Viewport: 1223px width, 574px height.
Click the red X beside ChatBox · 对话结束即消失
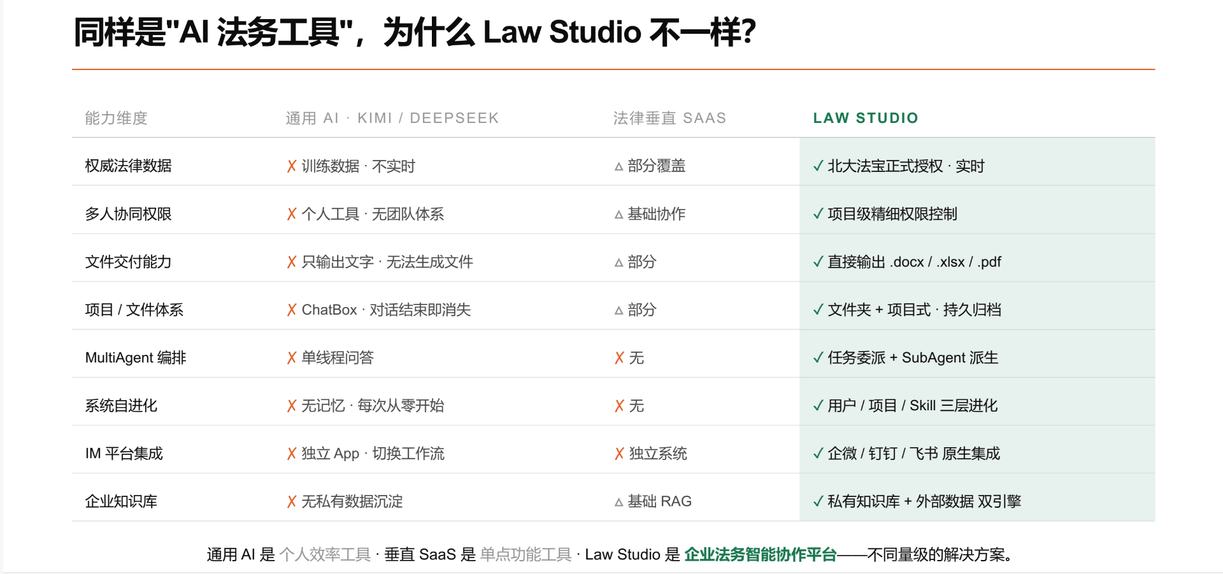tap(292, 310)
